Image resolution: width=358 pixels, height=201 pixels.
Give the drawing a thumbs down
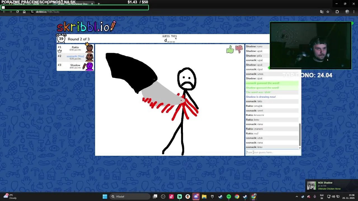239,49
